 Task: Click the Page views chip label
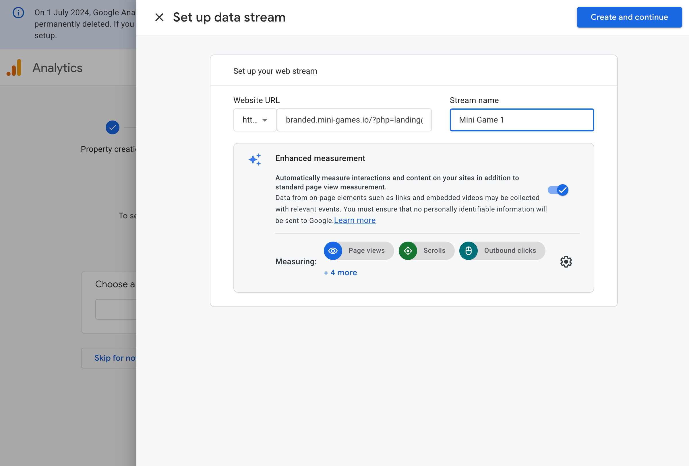[x=366, y=251]
